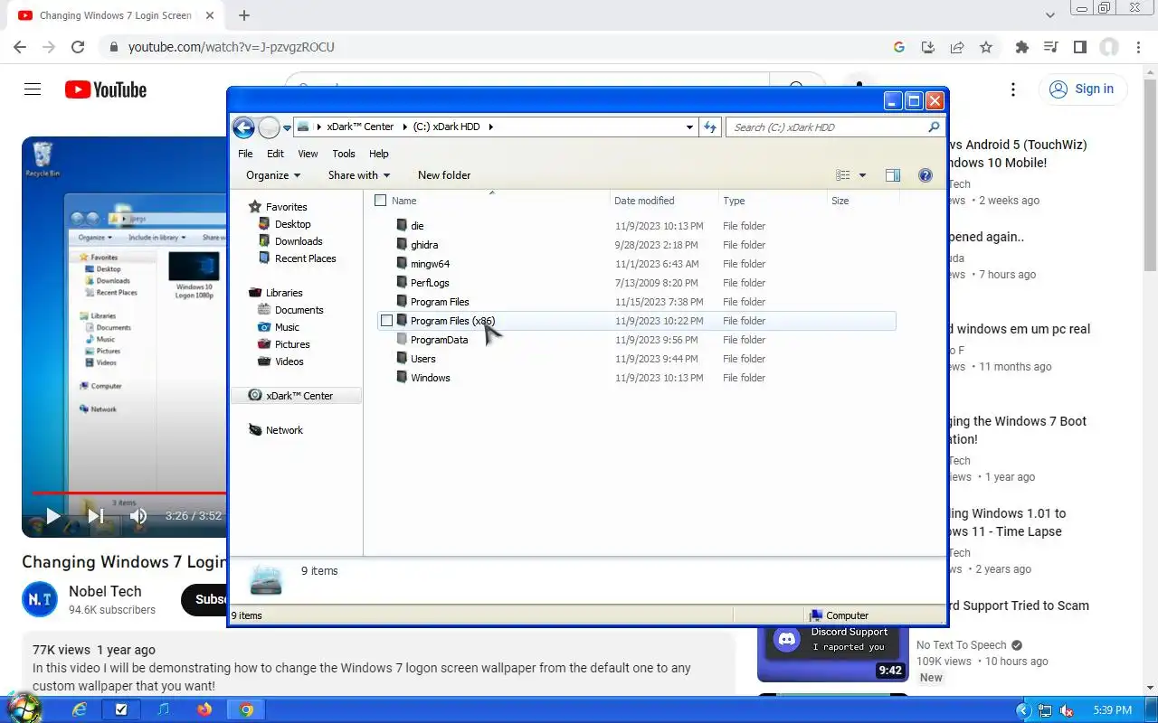
Task: Select the Users folder
Action: [x=422, y=359]
